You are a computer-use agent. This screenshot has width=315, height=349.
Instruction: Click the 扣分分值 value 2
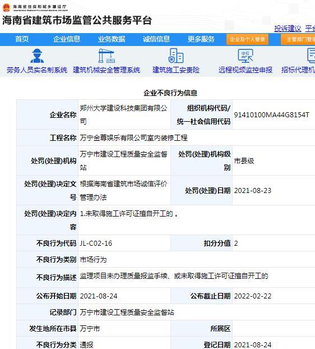pos(236,244)
